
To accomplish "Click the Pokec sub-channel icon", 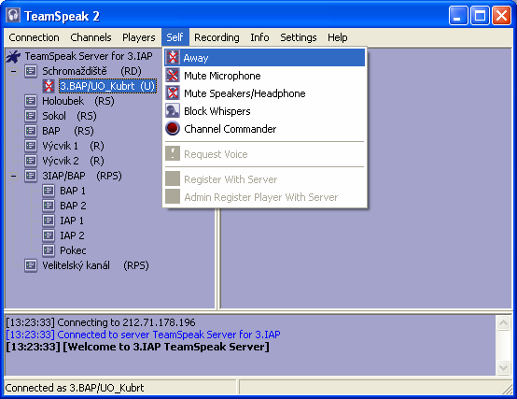I will [49, 250].
